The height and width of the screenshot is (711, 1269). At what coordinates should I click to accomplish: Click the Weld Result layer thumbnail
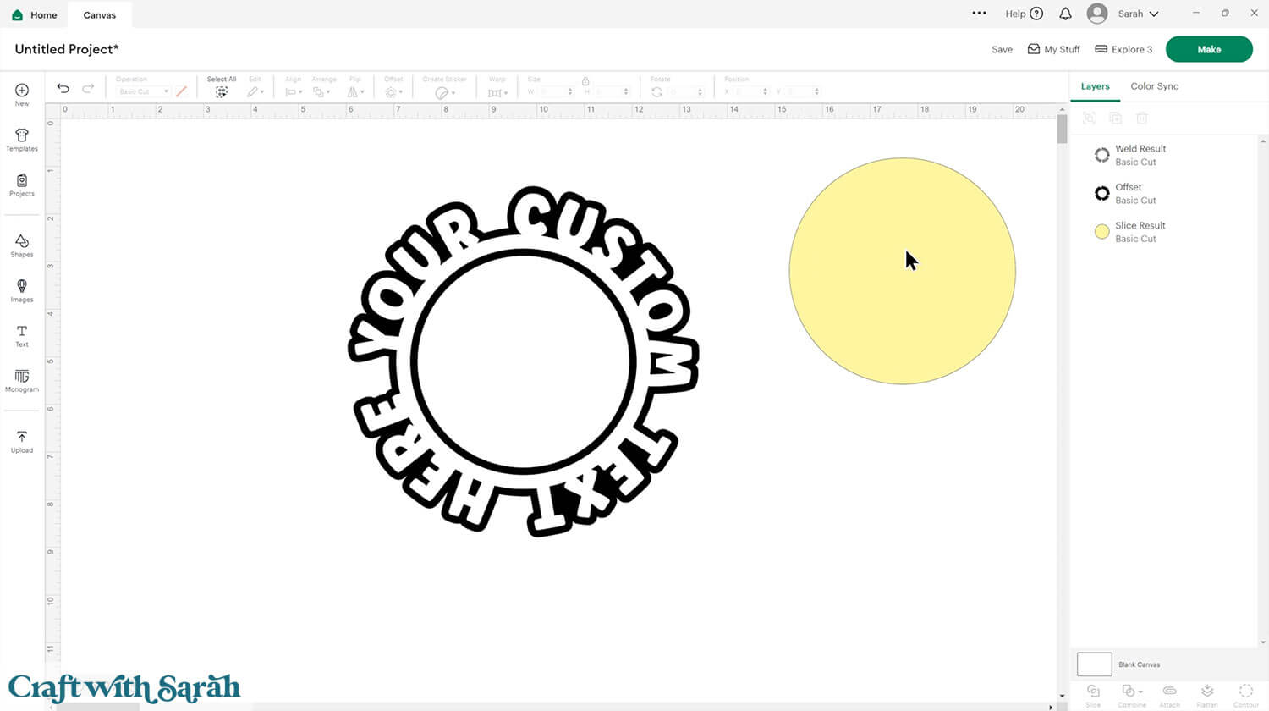pyautogui.click(x=1101, y=155)
